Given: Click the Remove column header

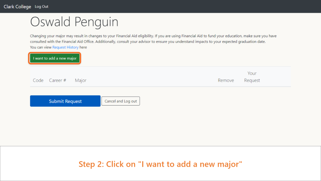Looking at the screenshot, I should click(x=226, y=80).
